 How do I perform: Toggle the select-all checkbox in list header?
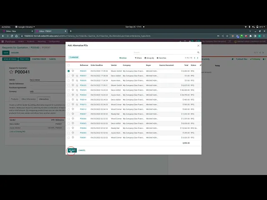(68, 65)
